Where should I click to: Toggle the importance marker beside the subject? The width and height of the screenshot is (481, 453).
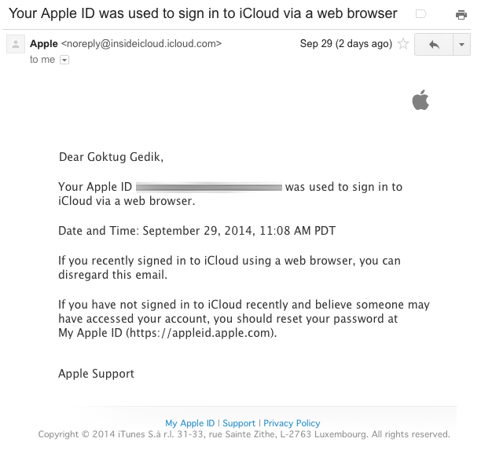pyautogui.click(x=420, y=15)
